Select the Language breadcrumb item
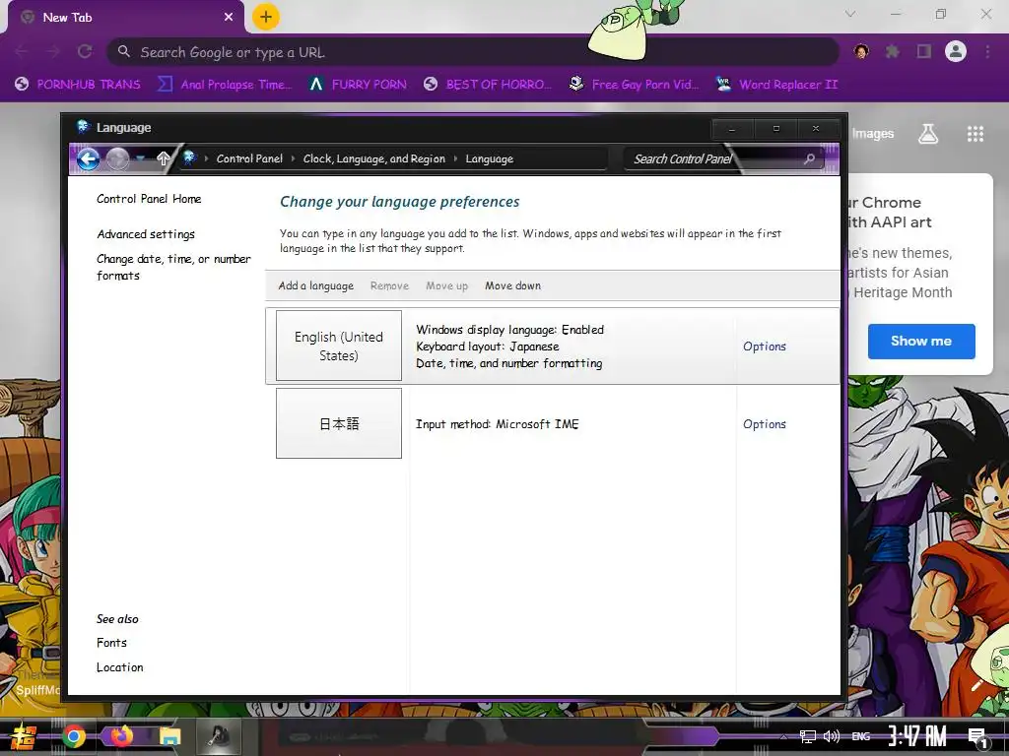 pos(489,158)
